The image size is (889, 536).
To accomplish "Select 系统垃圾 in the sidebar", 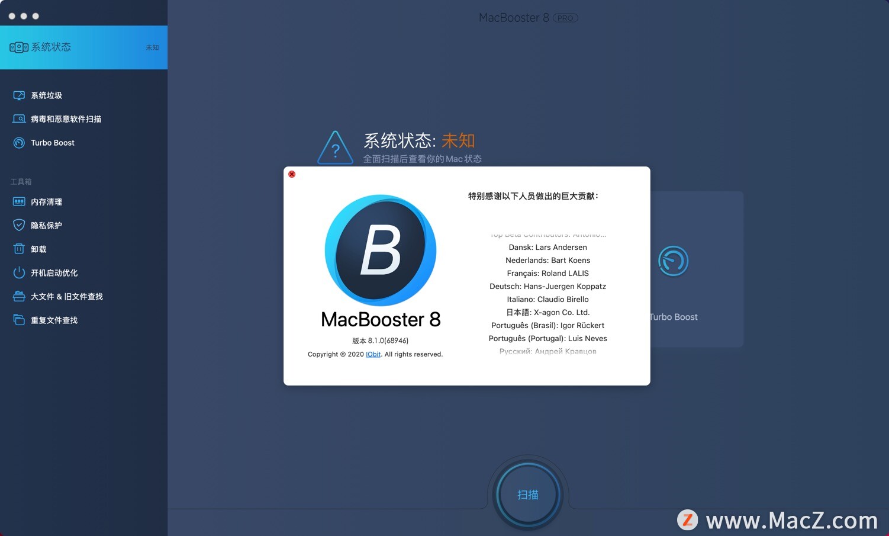I will (x=46, y=95).
